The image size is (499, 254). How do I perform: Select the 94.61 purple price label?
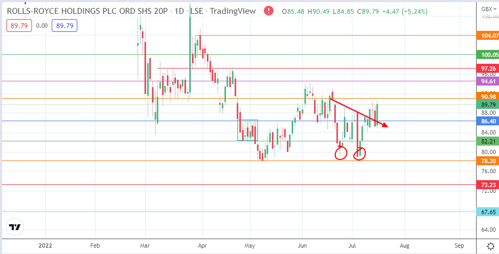pyautogui.click(x=488, y=81)
